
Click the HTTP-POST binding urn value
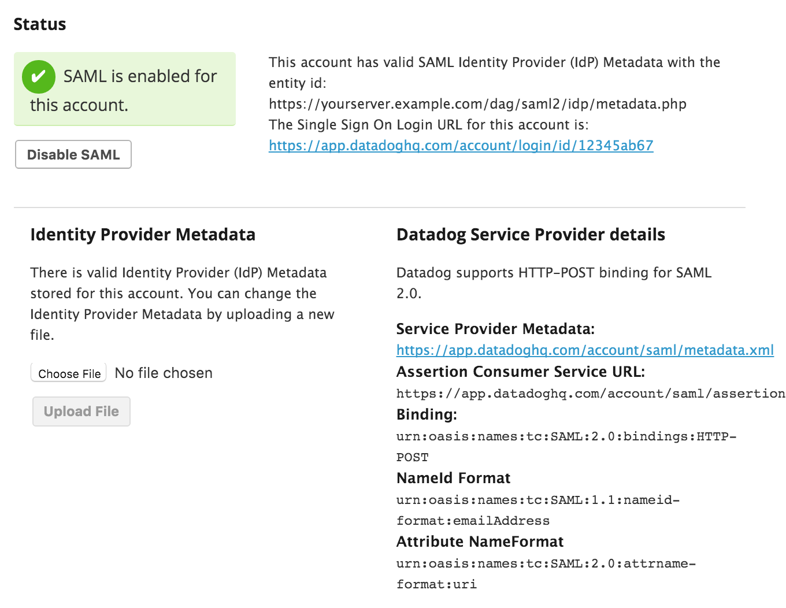coord(566,437)
